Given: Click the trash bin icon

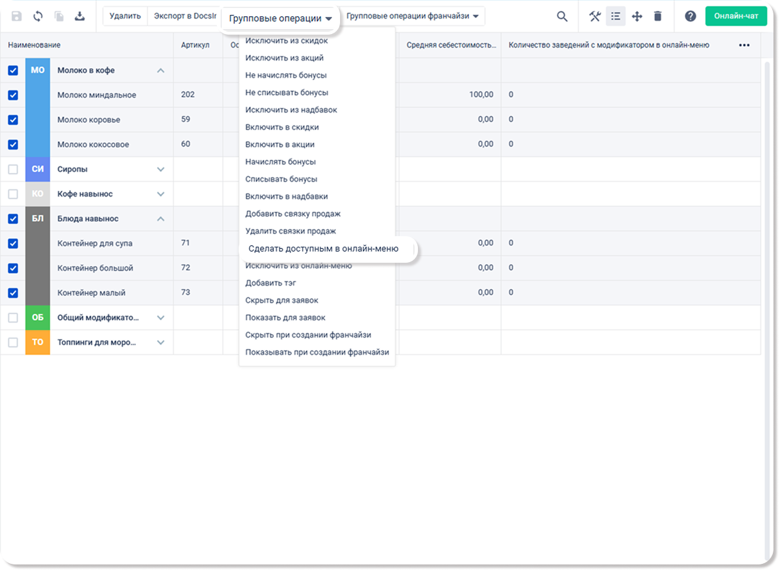Looking at the screenshot, I should (x=658, y=17).
